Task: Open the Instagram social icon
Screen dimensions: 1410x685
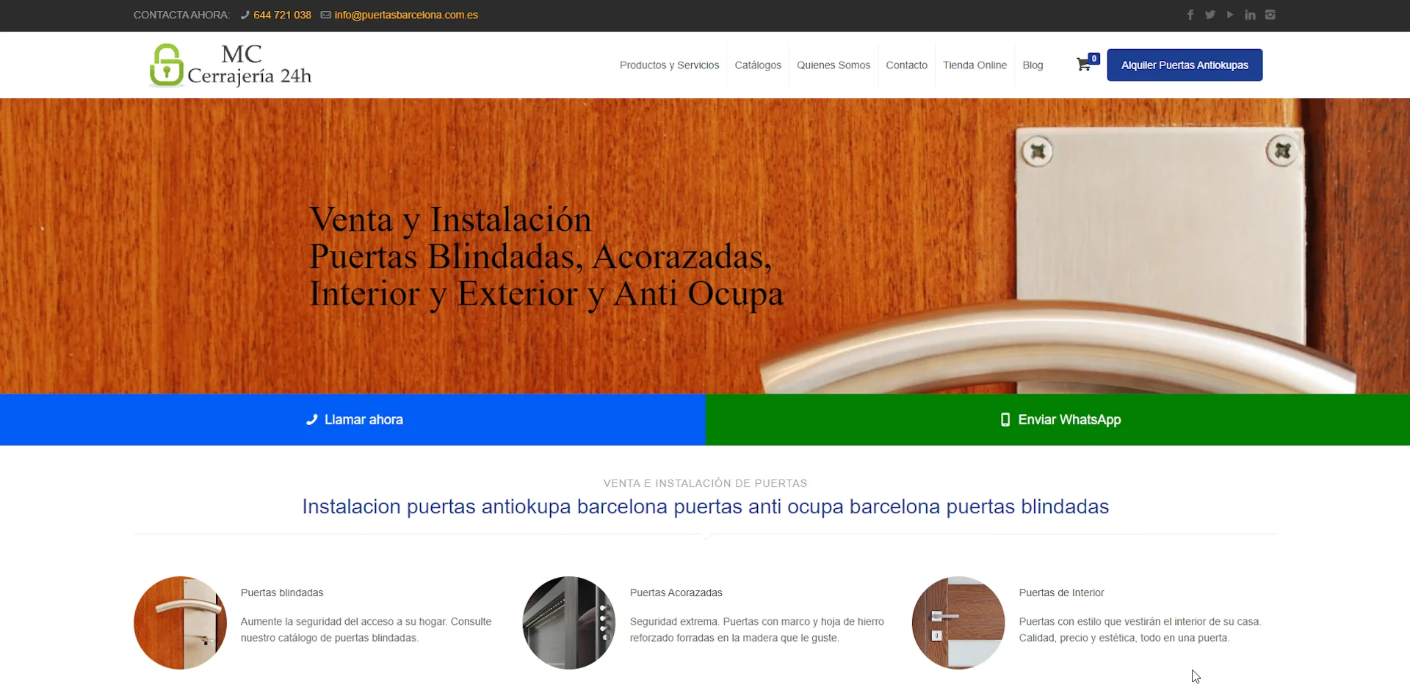Action: (1270, 14)
